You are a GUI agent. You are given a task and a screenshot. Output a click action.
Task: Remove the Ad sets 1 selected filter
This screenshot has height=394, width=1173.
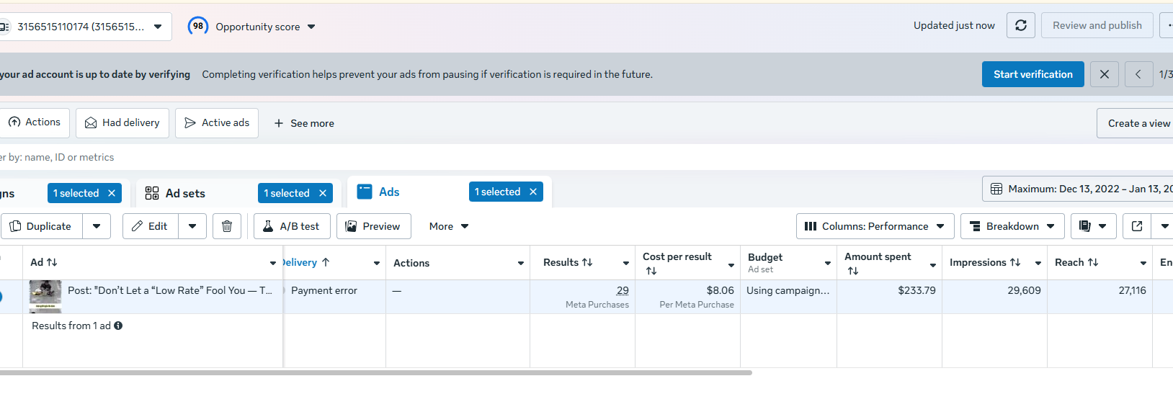[323, 193]
